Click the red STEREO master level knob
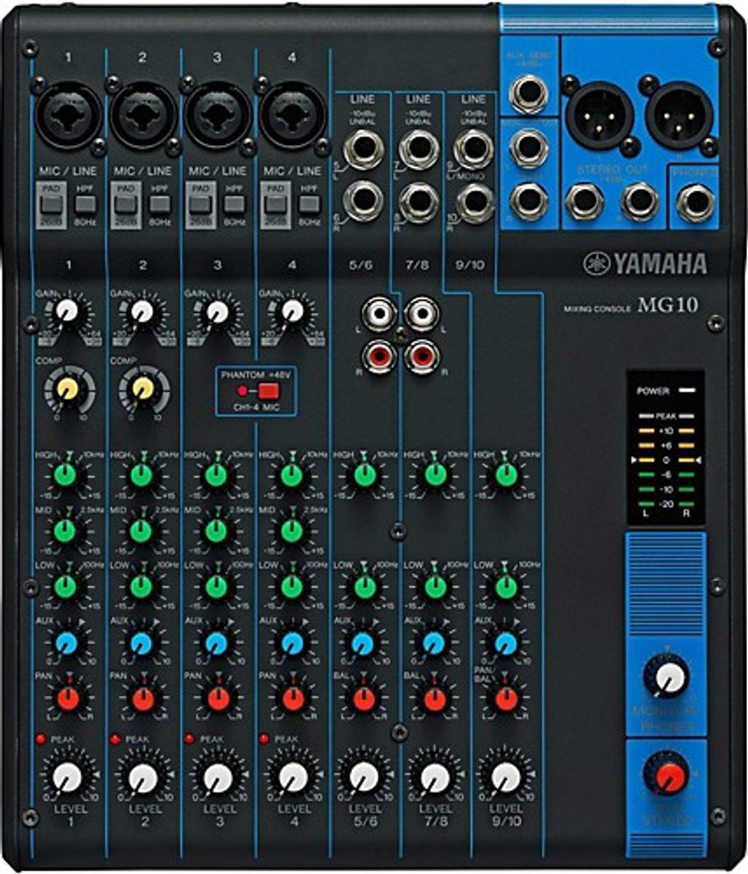748x874 pixels. click(667, 774)
